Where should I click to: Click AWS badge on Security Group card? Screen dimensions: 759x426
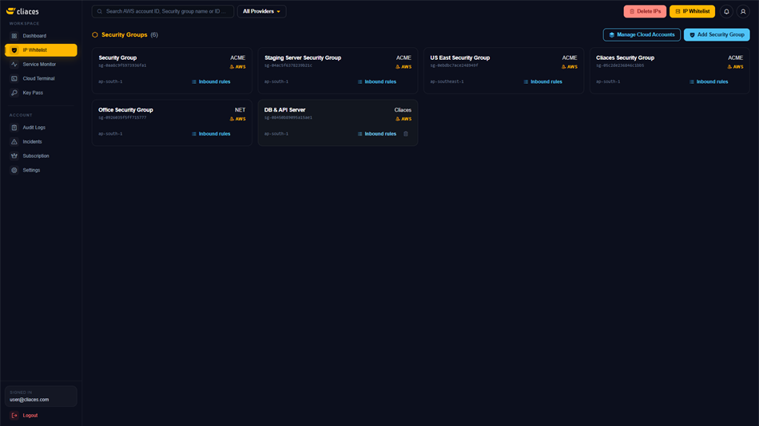pos(237,67)
